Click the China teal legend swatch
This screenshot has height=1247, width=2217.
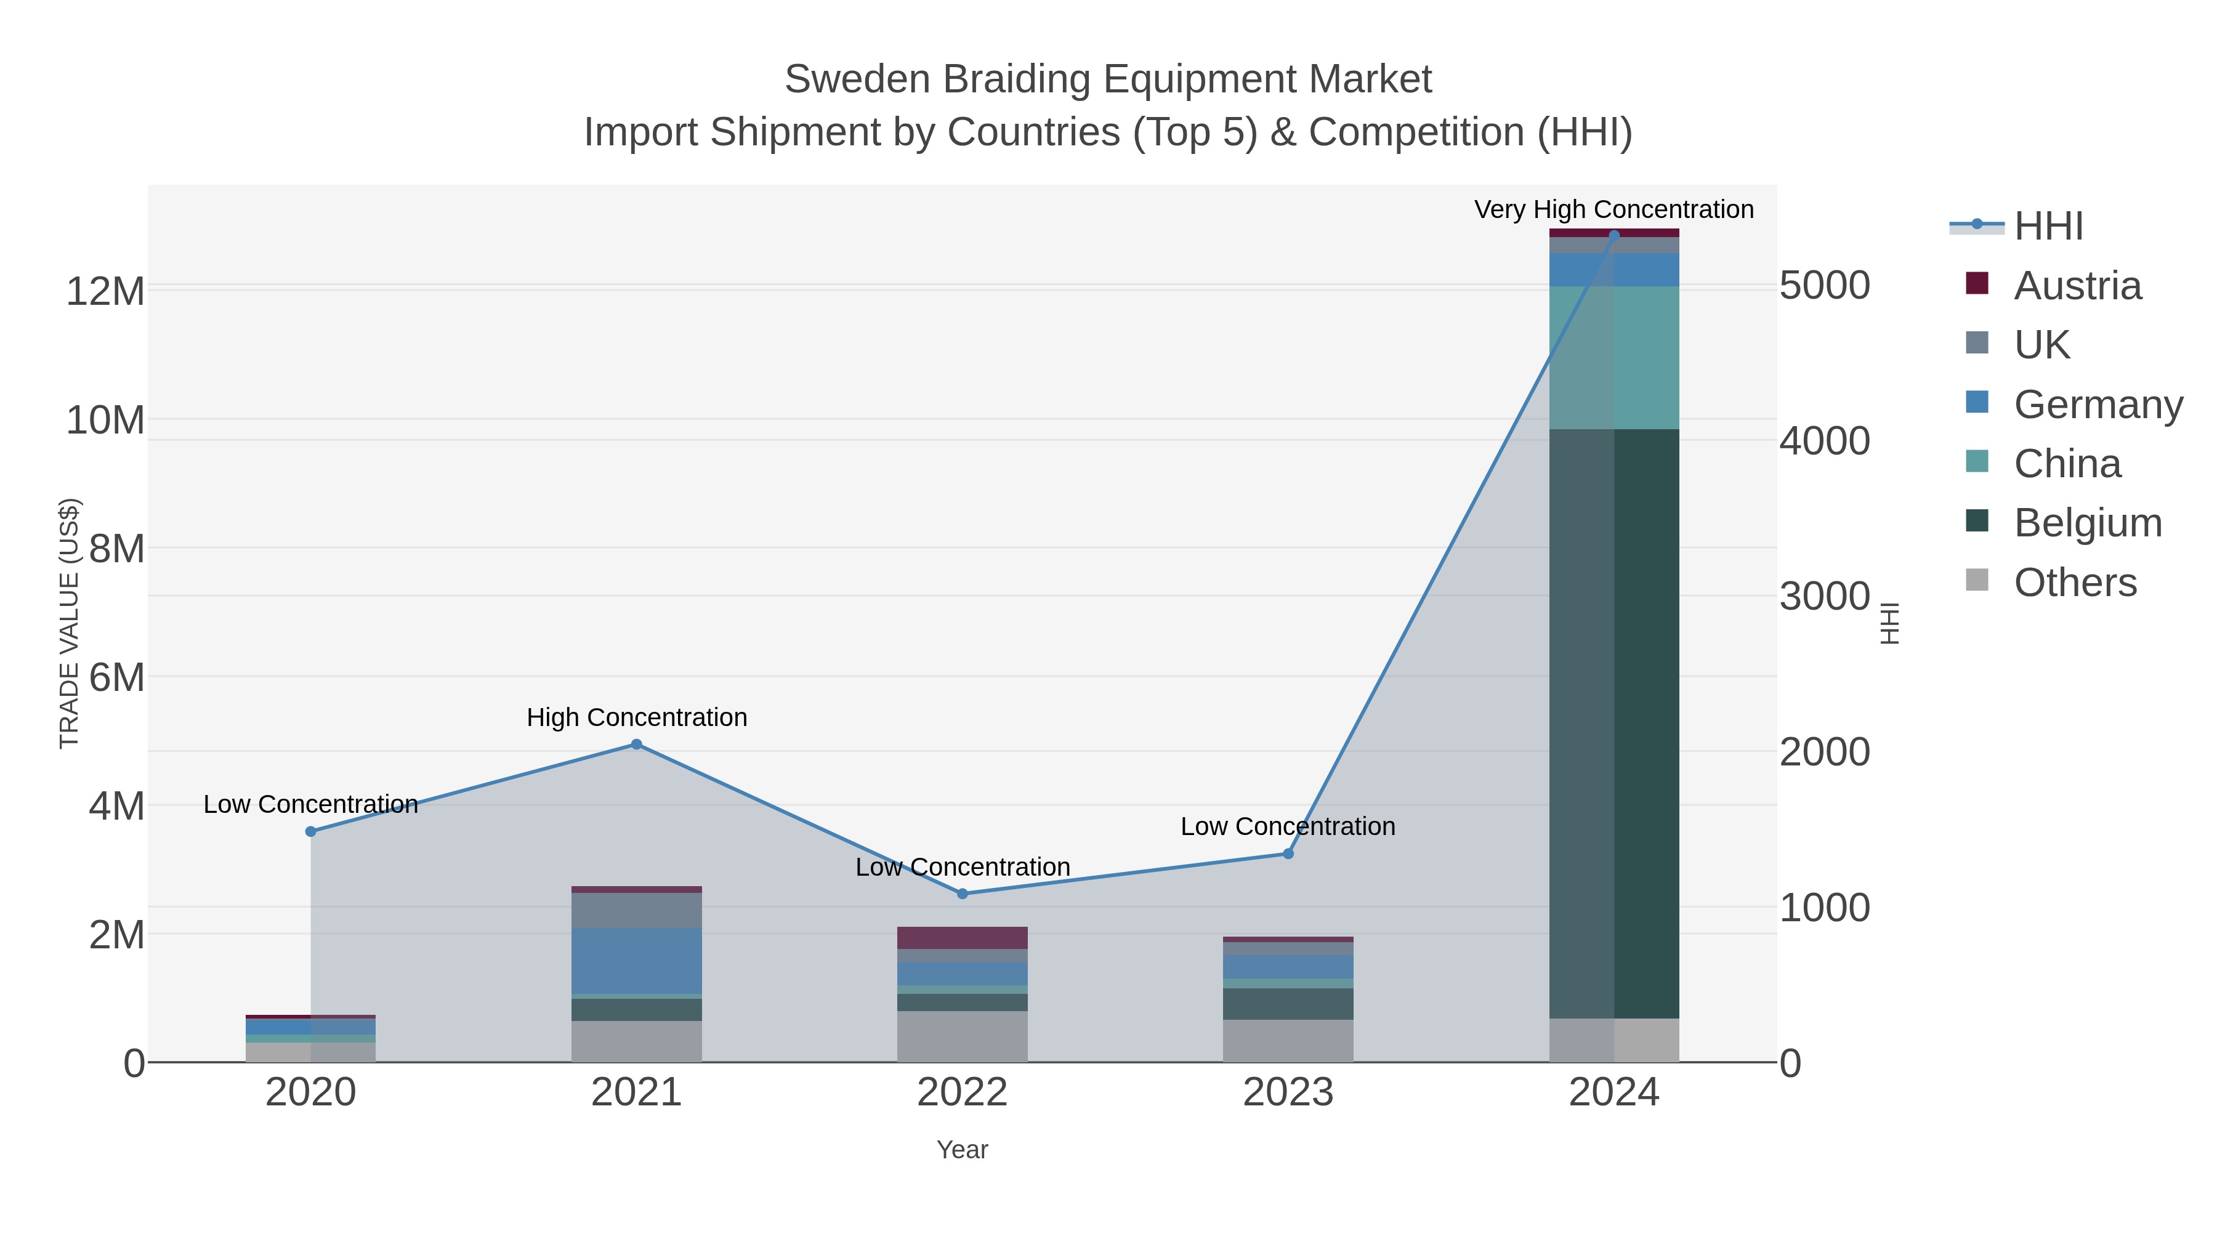[1977, 461]
